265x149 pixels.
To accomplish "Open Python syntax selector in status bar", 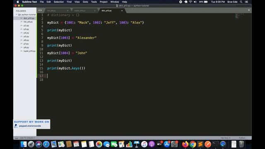I will (242, 138).
